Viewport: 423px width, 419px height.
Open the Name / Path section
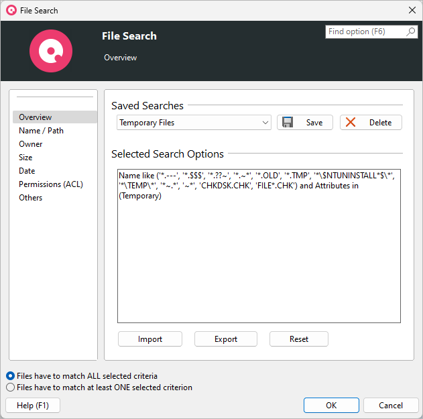point(41,131)
